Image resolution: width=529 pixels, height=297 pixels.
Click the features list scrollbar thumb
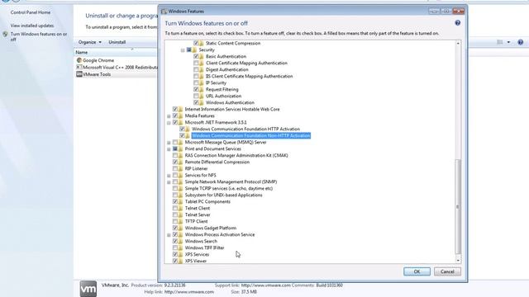point(458,206)
